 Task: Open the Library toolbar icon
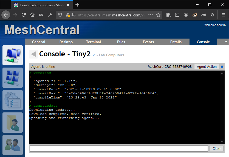(168, 15)
